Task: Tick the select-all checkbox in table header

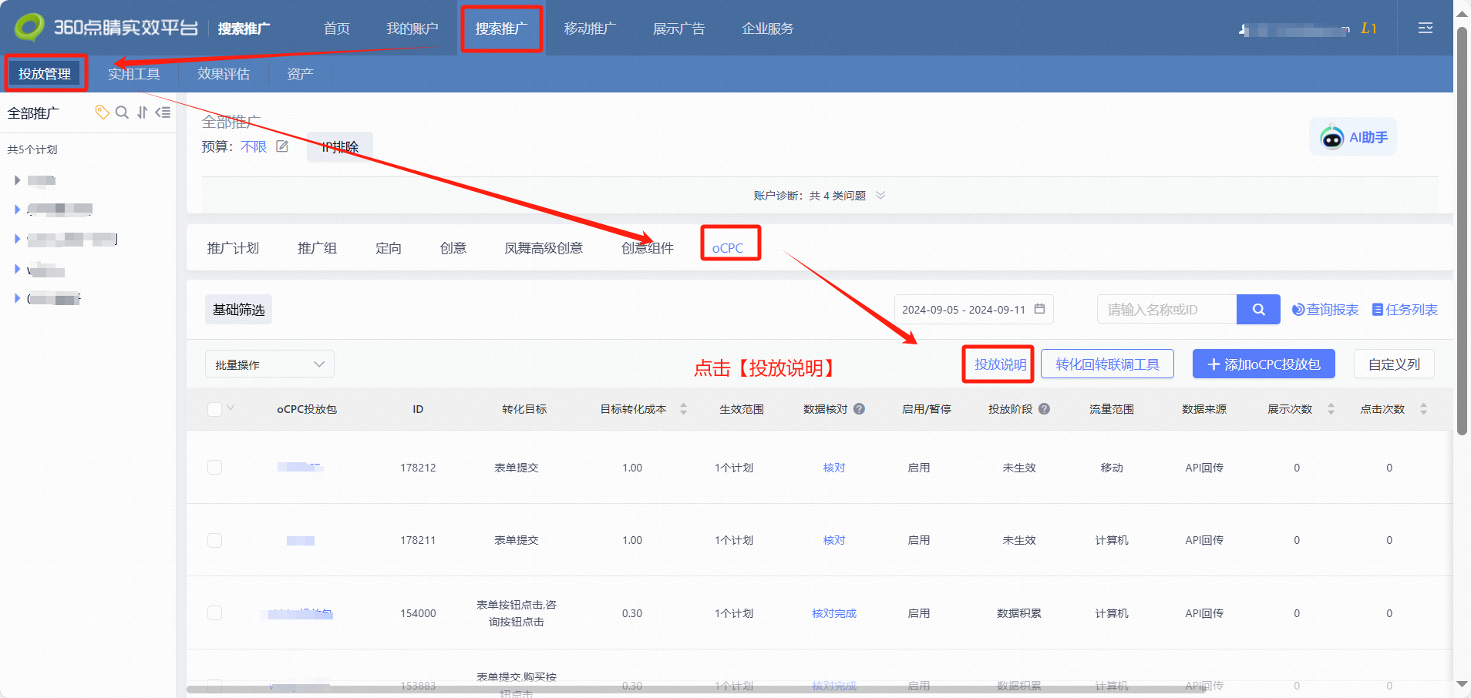Action: coord(214,409)
